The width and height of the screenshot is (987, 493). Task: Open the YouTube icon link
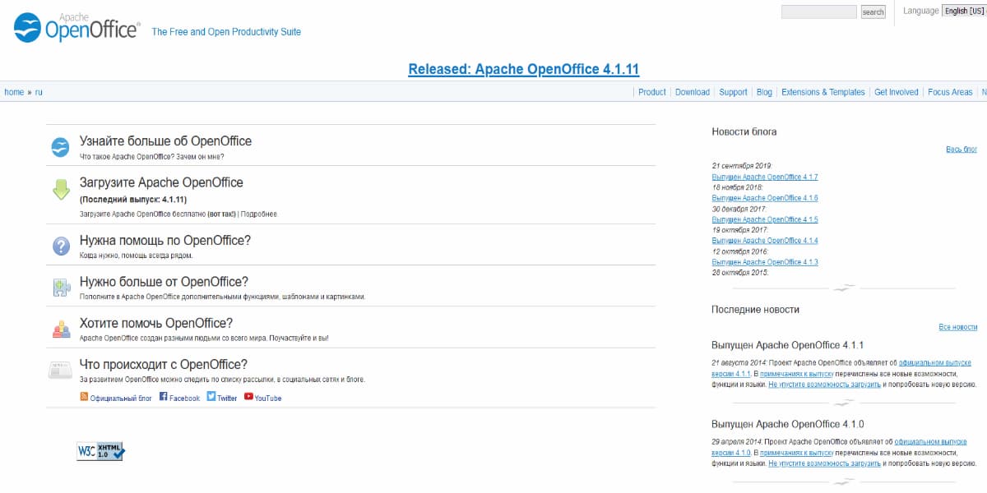click(248, 398)
